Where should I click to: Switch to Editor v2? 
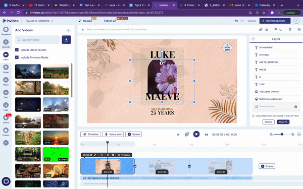[110, 21]
